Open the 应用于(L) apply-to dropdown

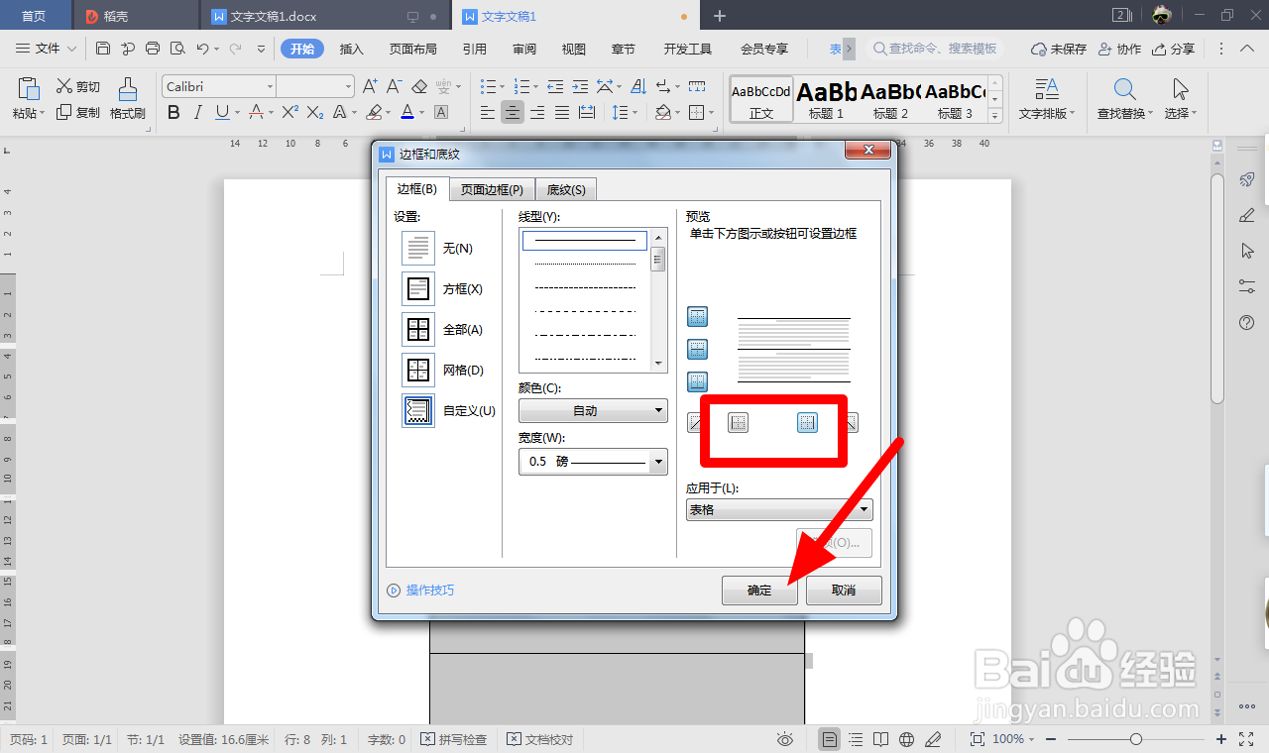pyautogui.click(x=779, y=509)
